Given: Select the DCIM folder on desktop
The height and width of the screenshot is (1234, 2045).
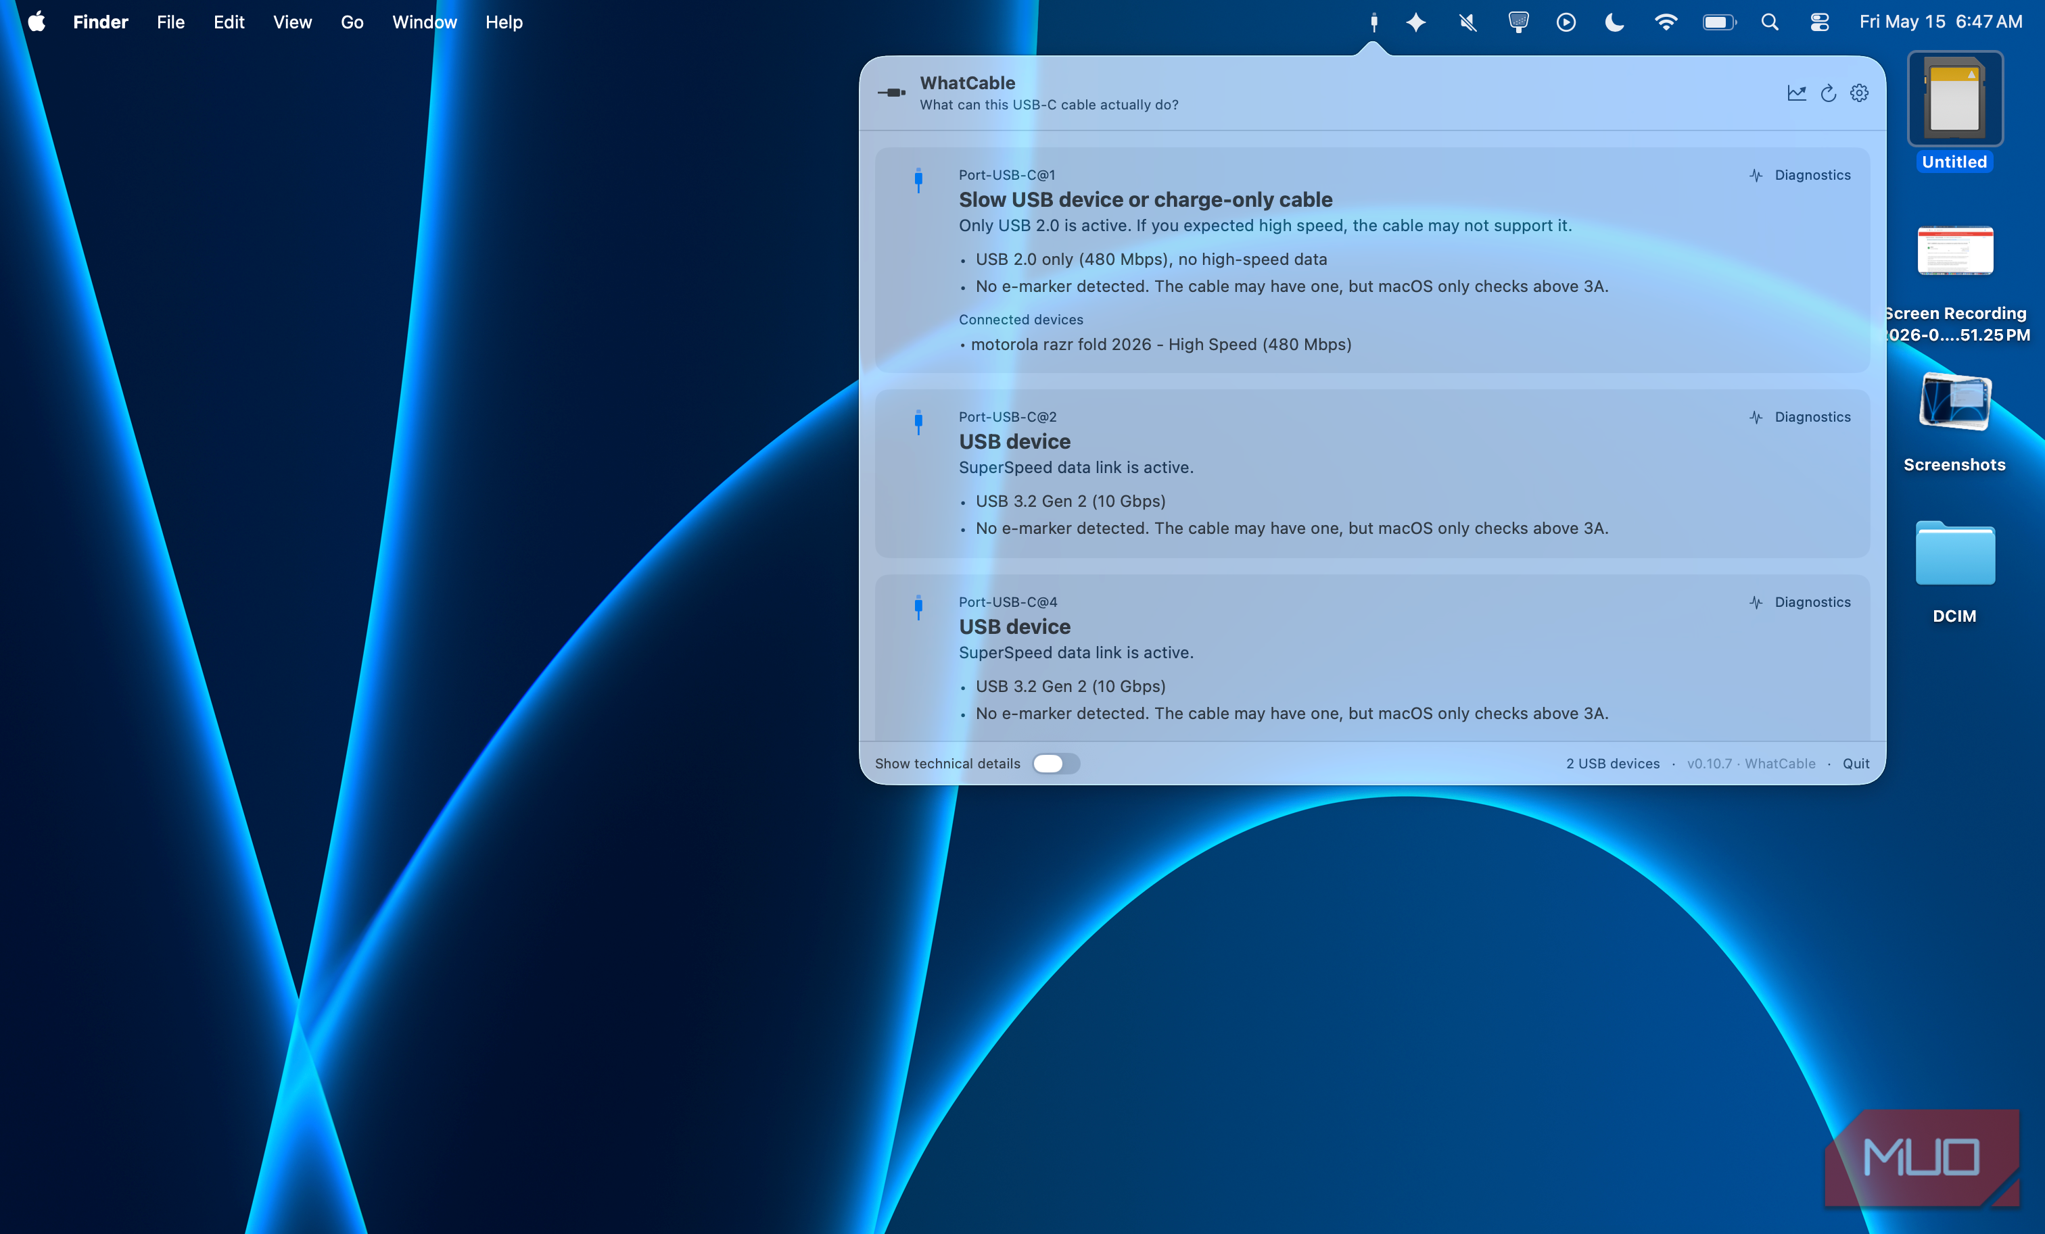Looking at the screenshot, I should pyautogui.click(x=1954, y=572).
